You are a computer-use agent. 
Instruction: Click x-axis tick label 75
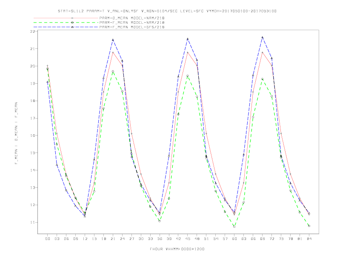pos(281,239)
